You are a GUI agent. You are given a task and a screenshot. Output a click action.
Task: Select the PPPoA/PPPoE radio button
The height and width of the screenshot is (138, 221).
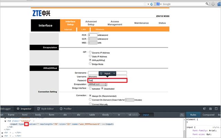pos(90,60)
